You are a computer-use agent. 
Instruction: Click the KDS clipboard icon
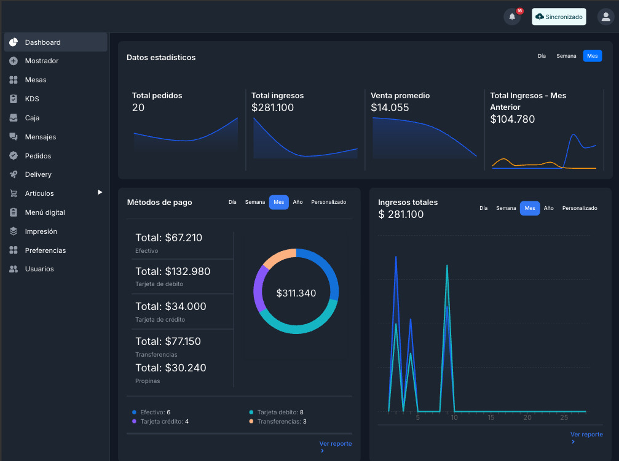point(14,99)
